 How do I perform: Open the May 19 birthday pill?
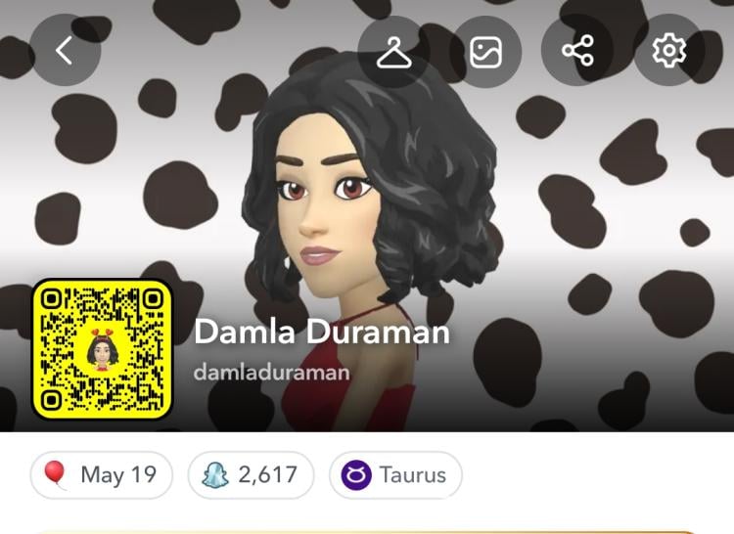(102, 475)
